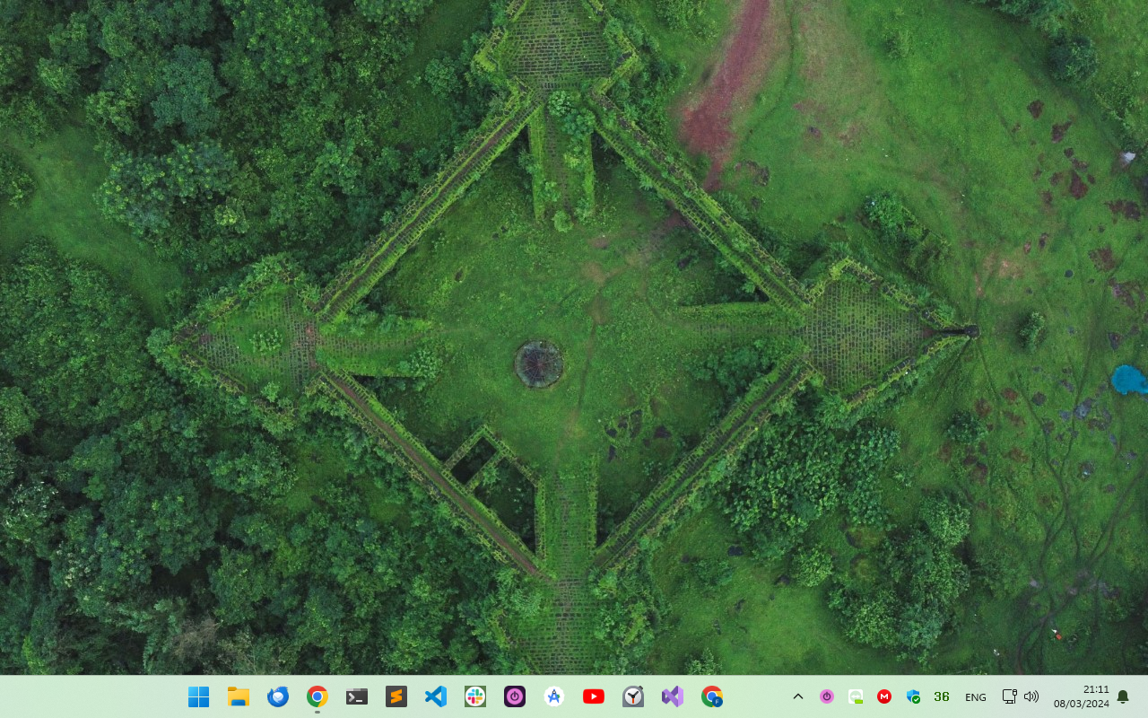Click the MEGA icon in system tray
This screenshot has width=1148, height=718.
pos(884,696)
